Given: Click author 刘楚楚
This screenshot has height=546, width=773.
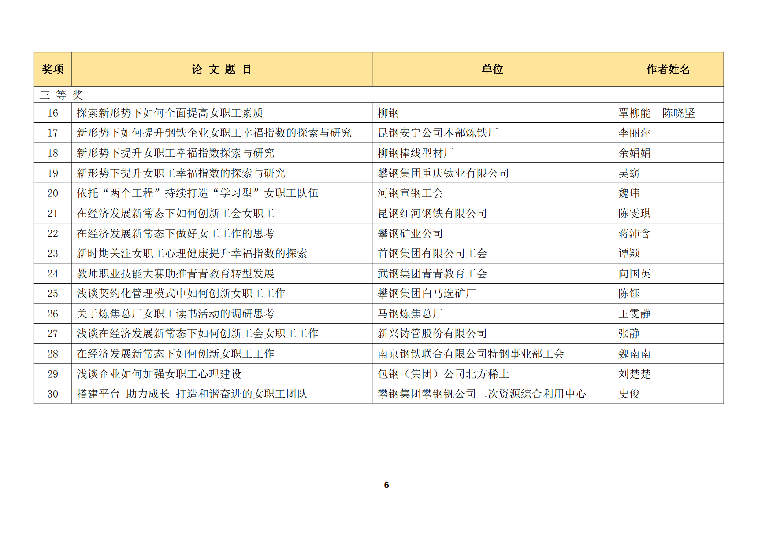Looking at the screenshot, I should pos(634,374).
